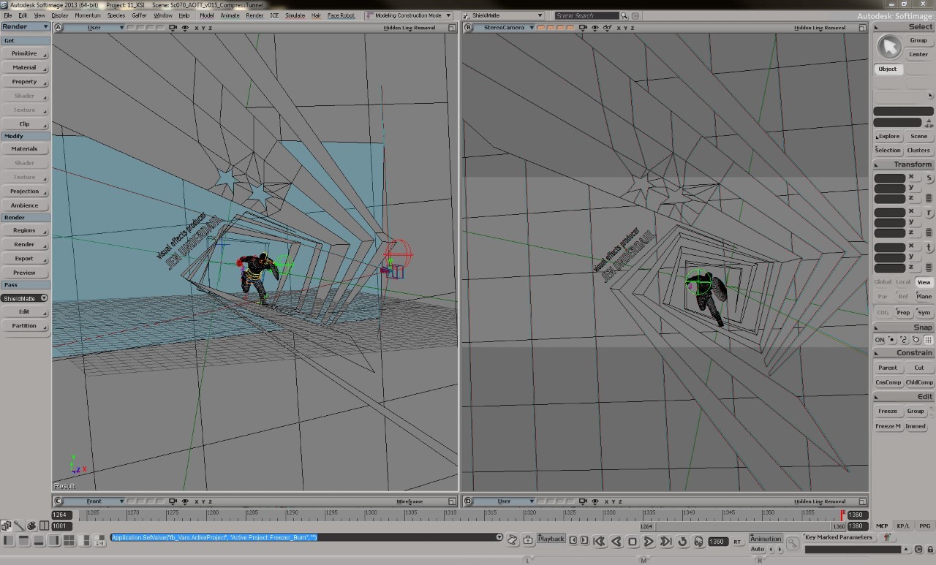Open the Display menu
Image resolution: width=936 pixels, height=565 pixels.
click(x=60, y=15)
